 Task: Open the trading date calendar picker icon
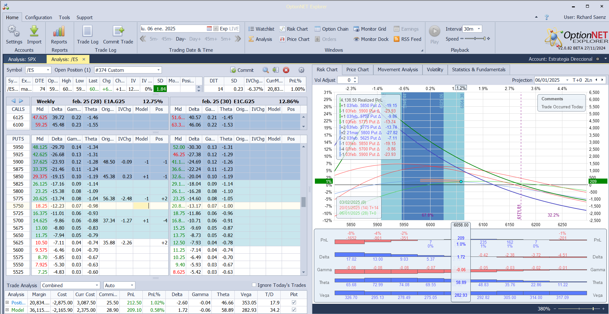point(209,29)
